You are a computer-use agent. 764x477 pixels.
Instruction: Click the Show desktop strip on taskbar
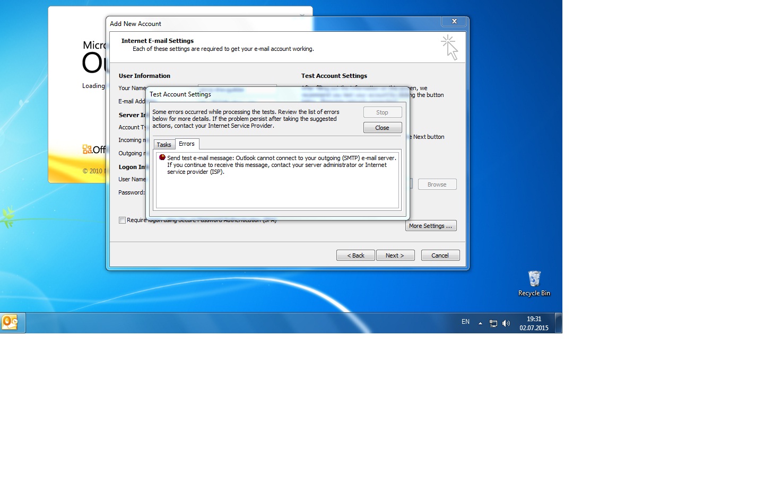pos(558,323)
